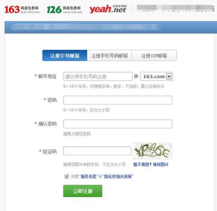Focus the 确认密码 input field

coord(118,124)
